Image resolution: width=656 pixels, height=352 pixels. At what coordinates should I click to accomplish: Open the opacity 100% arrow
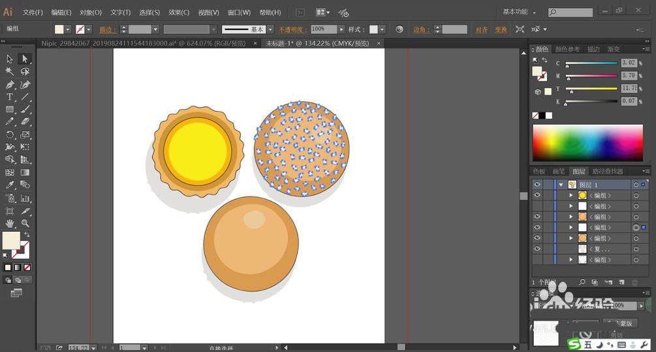coord(341,29)
